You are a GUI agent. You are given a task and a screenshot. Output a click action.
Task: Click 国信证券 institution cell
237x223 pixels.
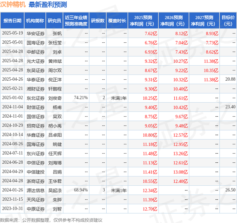(x=36, y=117)
